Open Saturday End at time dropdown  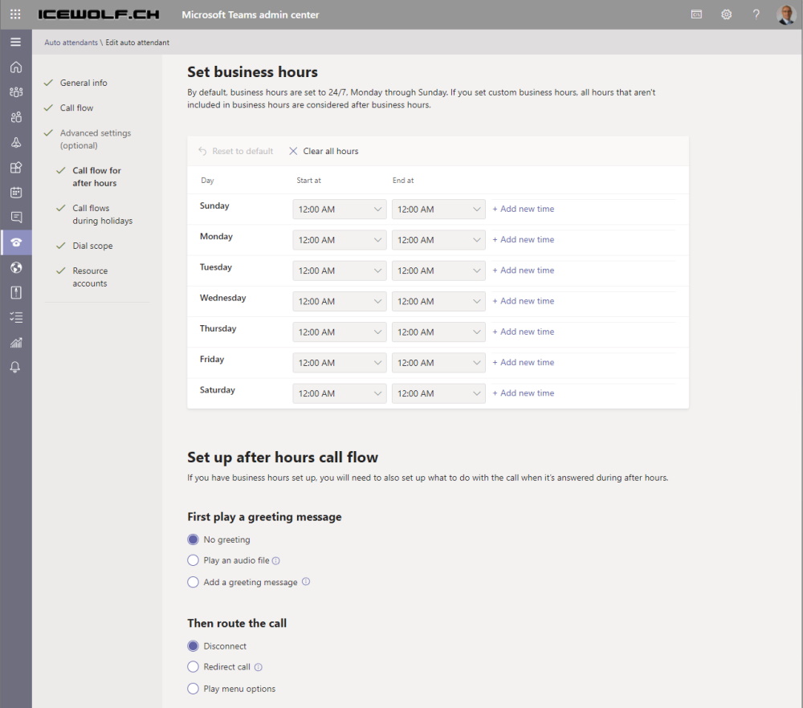point(438,393)
